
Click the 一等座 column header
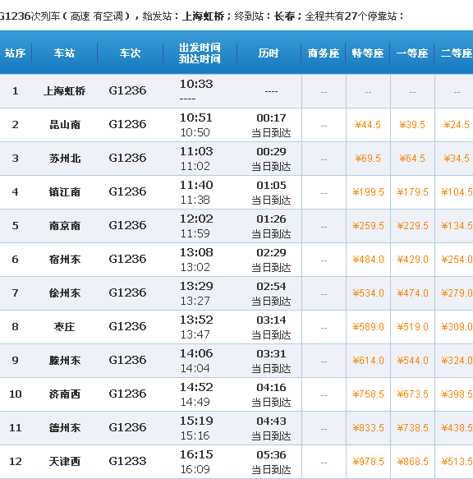pyautogui.click(x=412, y=53)
